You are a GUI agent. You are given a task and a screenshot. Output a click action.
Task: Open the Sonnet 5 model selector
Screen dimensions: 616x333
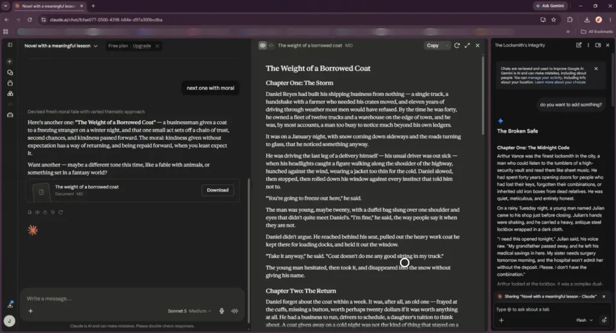pos(189,311)
